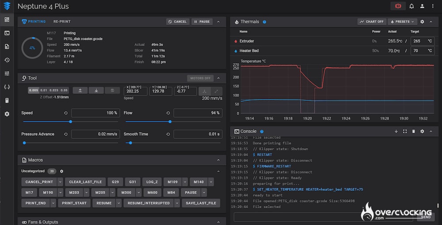The height and width of the screenshot is (225, 442).
Task: Open the Presets dropdown in Thermals
Action: [403, 22]
